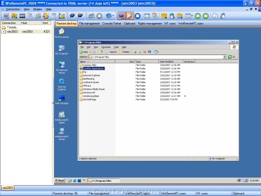The image size is (261, 196).
Task: Open the Connection menu
Action: [x=13, y=9]
